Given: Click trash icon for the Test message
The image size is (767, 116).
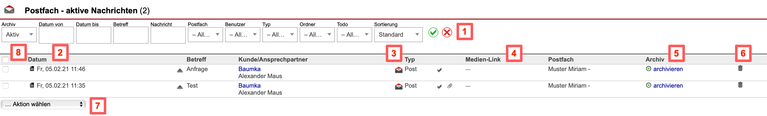Looking at the screenshot, I should click(x=740, y=85).
